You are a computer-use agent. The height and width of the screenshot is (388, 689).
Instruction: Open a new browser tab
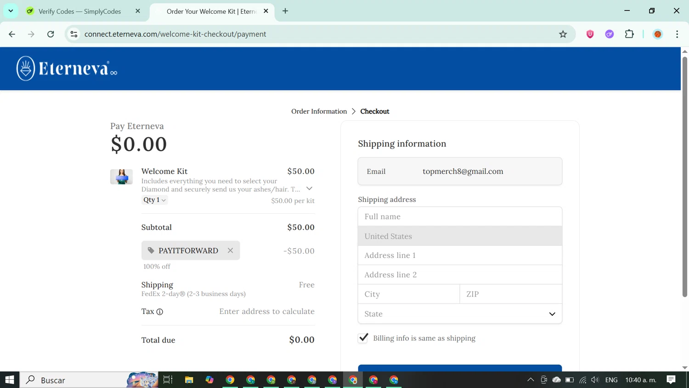[285, 11]
